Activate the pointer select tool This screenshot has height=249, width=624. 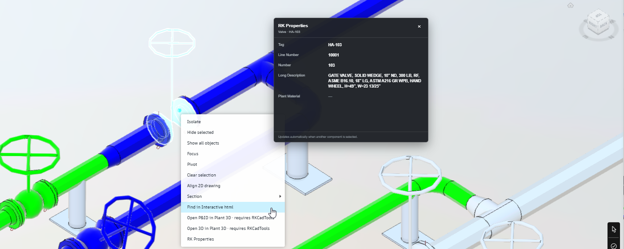point(614,229)
